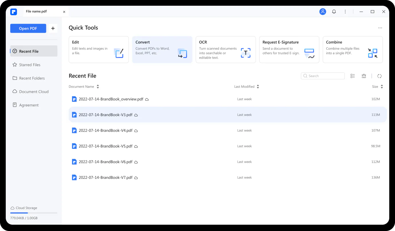Click the calendar-style icon next to list view
Viewport: 395px width, 231px height.
pyautogui.click(x=364, y=76)
